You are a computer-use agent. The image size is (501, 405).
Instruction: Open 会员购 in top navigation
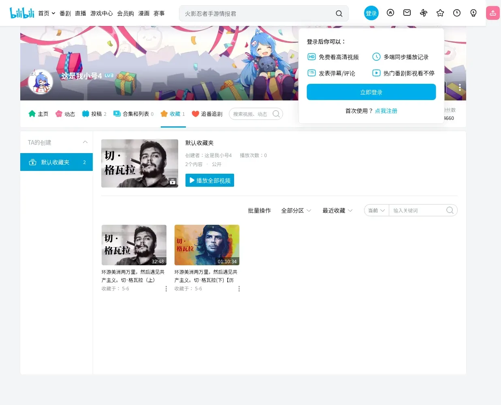[x=126, y=13]
